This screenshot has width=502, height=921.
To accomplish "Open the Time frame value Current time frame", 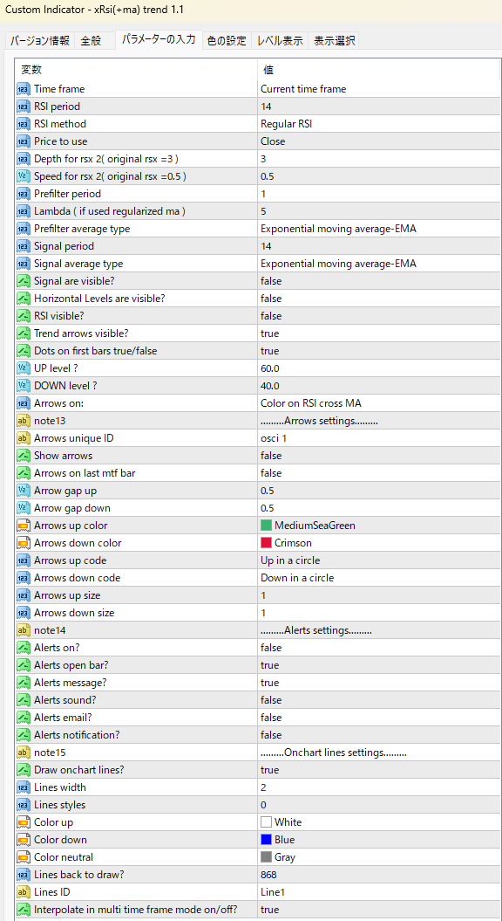I will point(379,89).
